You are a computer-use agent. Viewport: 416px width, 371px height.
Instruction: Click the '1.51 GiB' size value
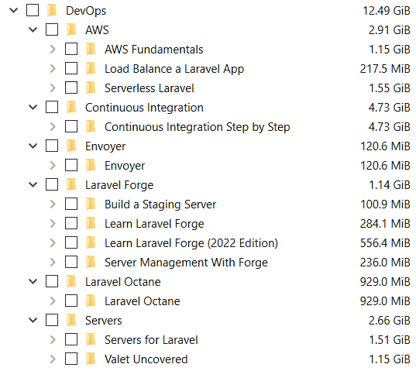390,340
